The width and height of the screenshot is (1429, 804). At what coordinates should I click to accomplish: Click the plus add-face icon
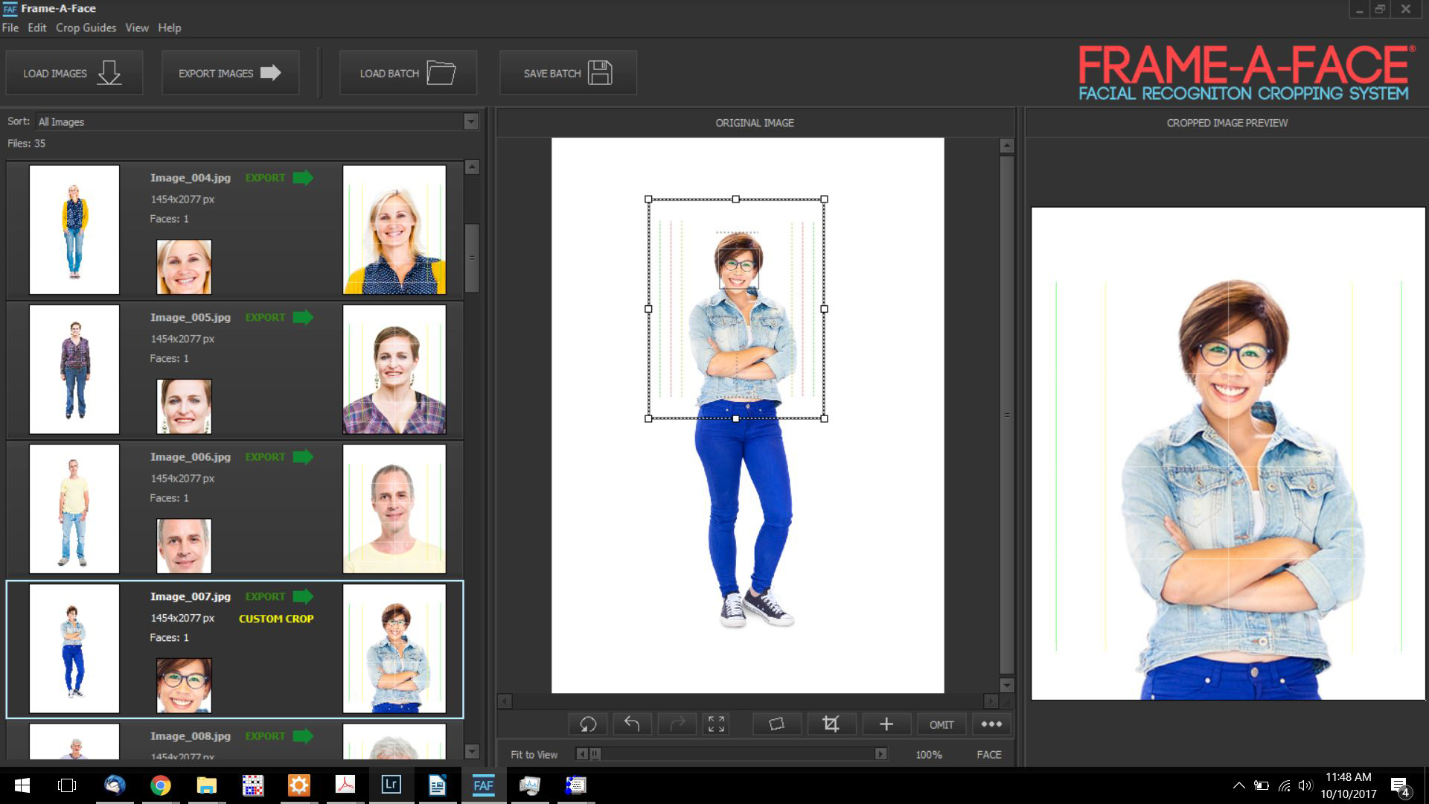886,724
